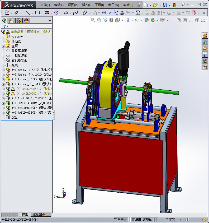Click the Linear Sketch Pattern tool
The width and height of the screenshot is (209, 223).
(x=160, y=13)
